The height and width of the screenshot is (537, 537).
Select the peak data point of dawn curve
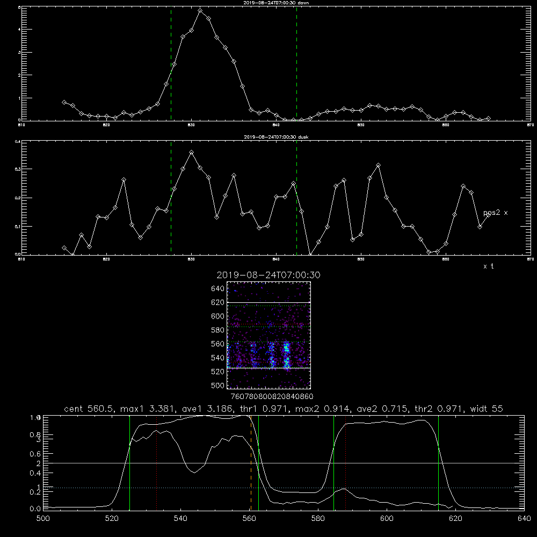[x=200, y=11]
